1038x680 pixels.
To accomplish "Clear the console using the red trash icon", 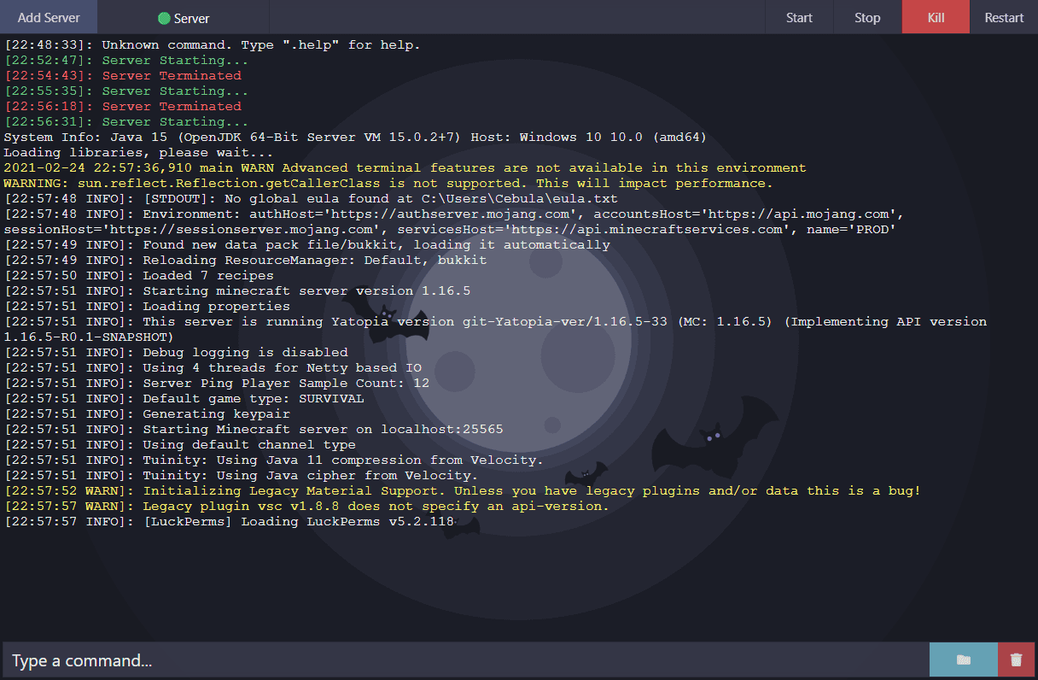I will click(1017, 659).
